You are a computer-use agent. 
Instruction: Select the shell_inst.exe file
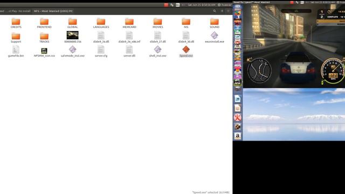click(x=158, y=51)
